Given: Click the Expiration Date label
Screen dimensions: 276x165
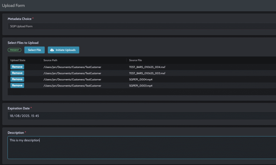Looking at the screenshot, I should pos(19,108).
